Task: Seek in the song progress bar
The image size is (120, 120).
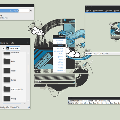Action: pos(14,11)
